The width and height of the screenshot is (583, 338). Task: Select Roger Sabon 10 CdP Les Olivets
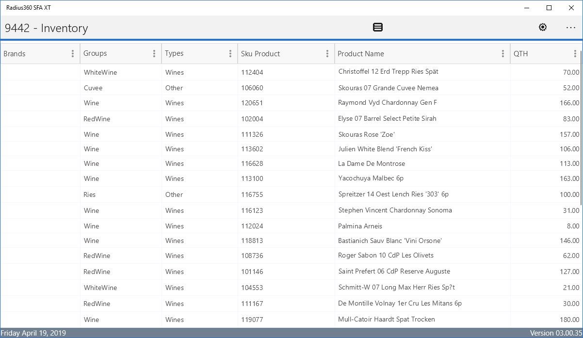coord(386,256)
